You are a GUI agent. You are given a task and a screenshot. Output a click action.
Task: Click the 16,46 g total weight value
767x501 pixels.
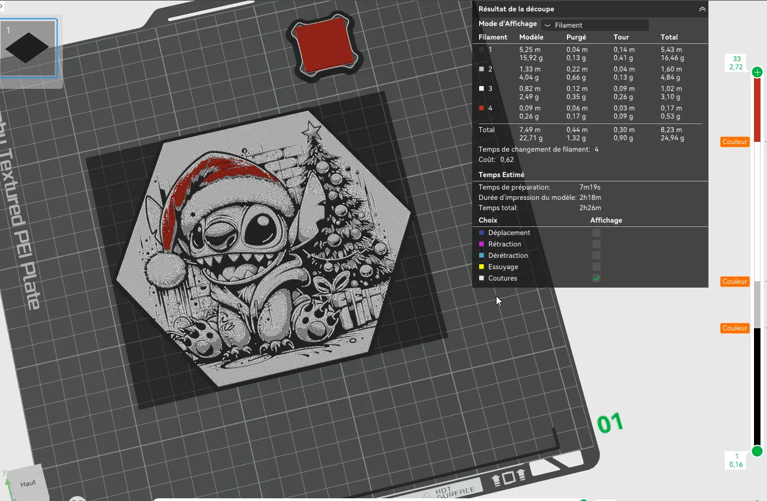pyautogui.click(x=672, y=58)
